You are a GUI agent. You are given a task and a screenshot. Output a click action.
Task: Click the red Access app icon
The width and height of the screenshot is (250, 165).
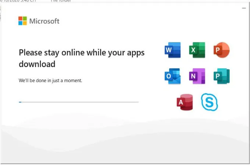[x=185, y=102]
